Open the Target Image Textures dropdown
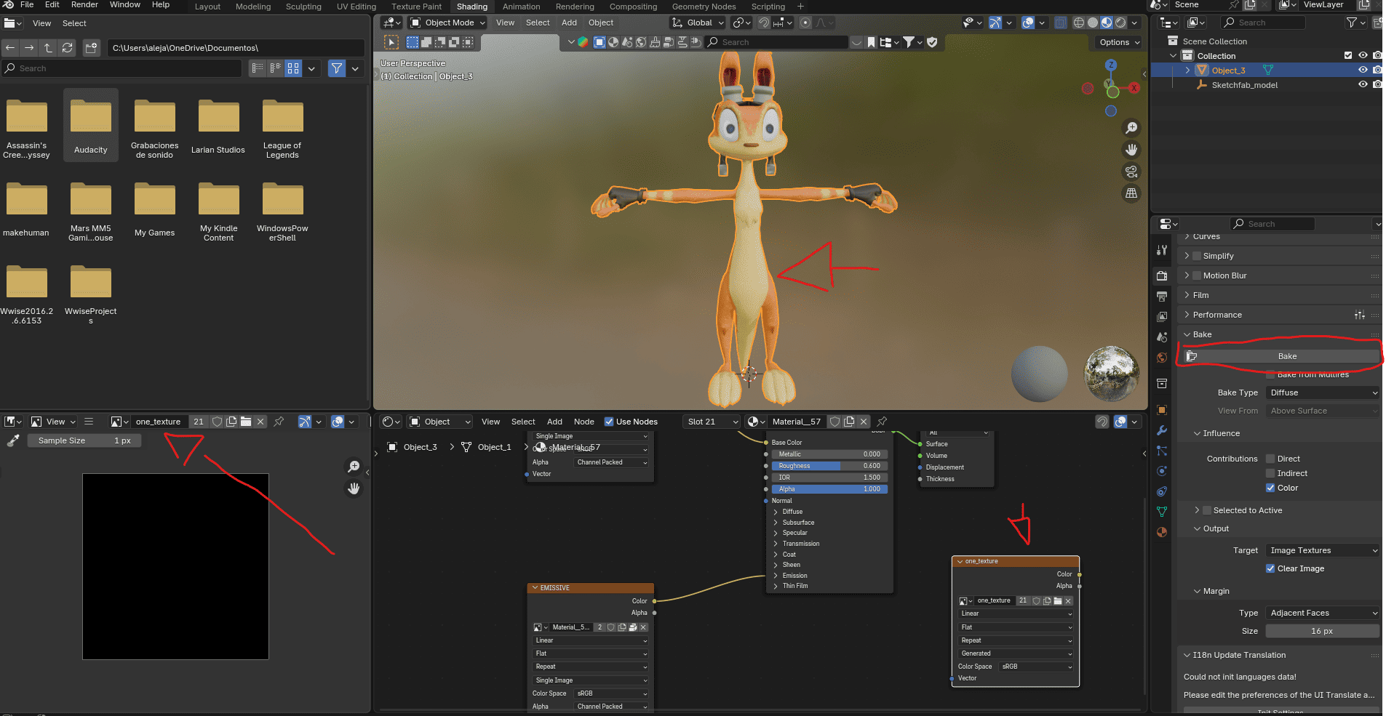Image resolution: width=1386 pixels, height=716 pixels. (1323, 550)
